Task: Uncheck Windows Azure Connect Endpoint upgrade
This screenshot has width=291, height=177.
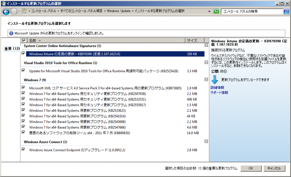Action: (23, 149)
